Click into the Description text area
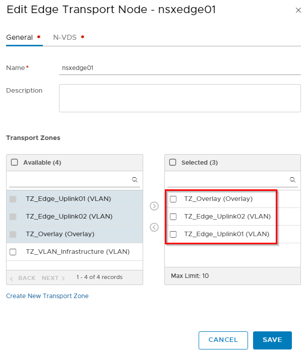Viewport: 307px width, 353px height. pos(179,98)
